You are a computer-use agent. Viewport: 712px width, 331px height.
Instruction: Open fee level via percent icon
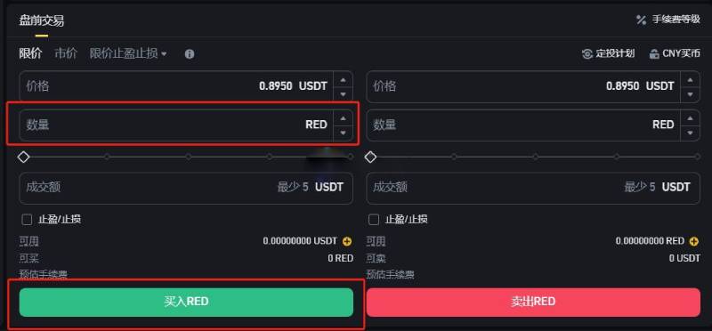[x=641, y=20]
